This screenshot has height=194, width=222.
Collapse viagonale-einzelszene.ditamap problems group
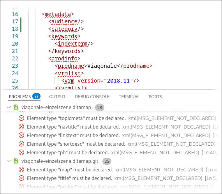coord(9,108)
